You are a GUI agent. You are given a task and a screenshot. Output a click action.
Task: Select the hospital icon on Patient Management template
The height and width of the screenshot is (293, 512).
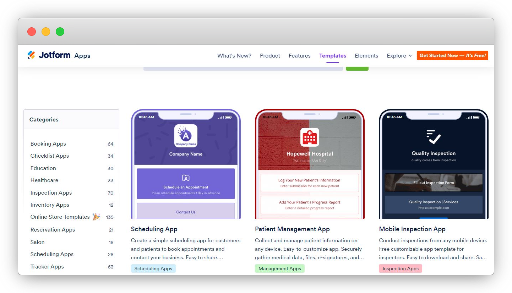pos(310,136)
